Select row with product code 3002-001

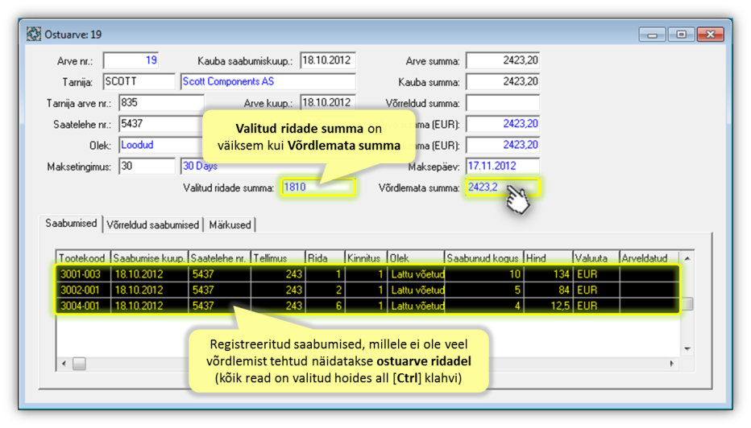83,290
